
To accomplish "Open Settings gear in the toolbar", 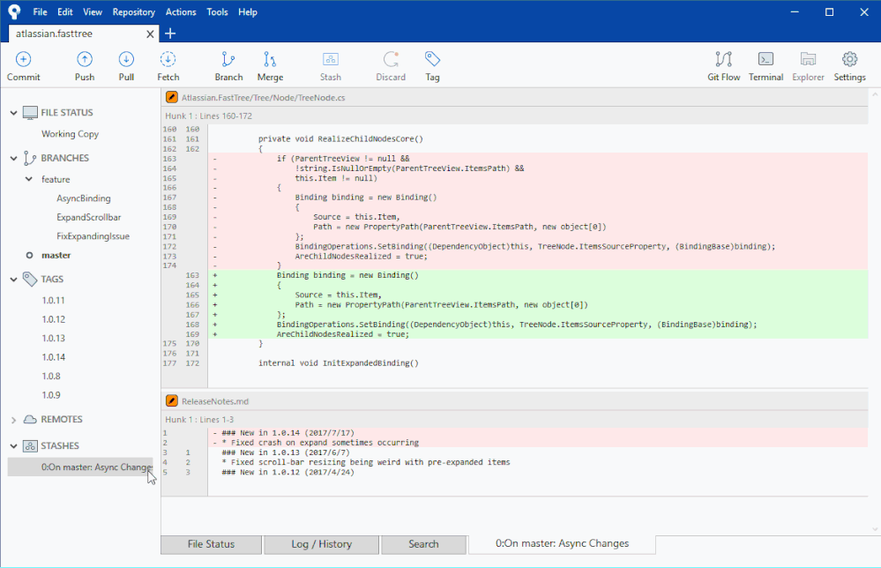I will 849,59.
